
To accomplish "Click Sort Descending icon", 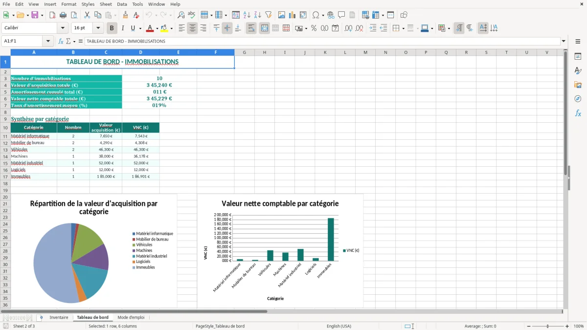I will coord(258,15).
